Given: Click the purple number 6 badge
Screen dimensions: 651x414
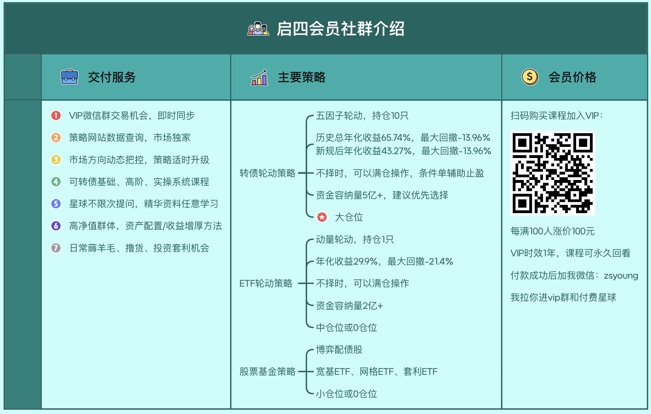Looking at the screenshot, I should point(56,226).
